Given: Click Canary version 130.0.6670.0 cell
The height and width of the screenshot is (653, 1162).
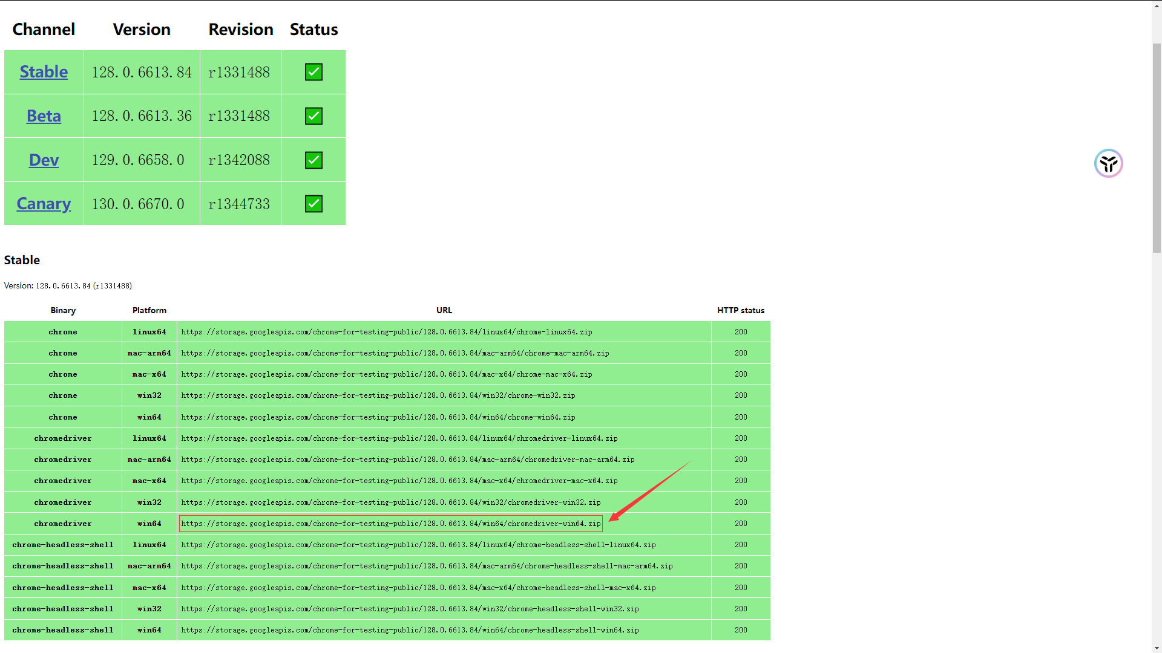Looking at the screenshot, I should pyautogui.click(x=142, y=204).
